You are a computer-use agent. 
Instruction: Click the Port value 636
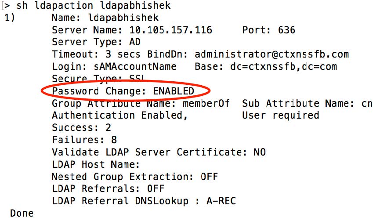pos(286,30)
